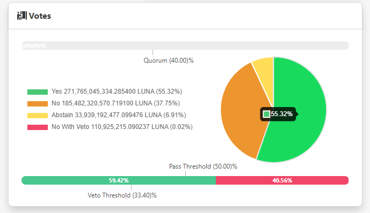Click the green 59.42% bar segment

point(119,180)
